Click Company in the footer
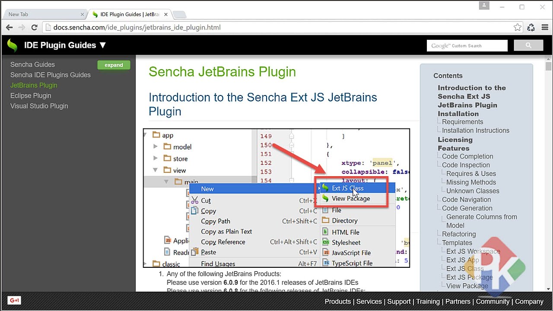This screenshot has width=553, height=311. coord(529,301)
